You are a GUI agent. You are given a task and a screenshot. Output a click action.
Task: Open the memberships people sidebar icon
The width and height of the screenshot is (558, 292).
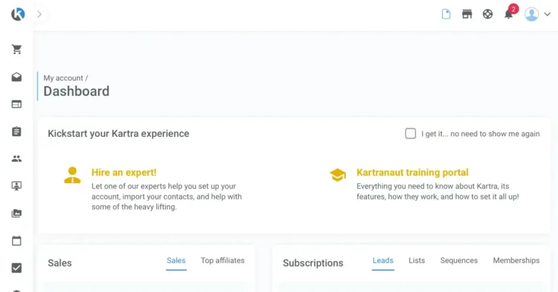pos(17,159)
